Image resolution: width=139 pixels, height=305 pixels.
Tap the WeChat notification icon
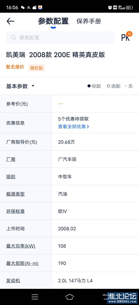23,8
